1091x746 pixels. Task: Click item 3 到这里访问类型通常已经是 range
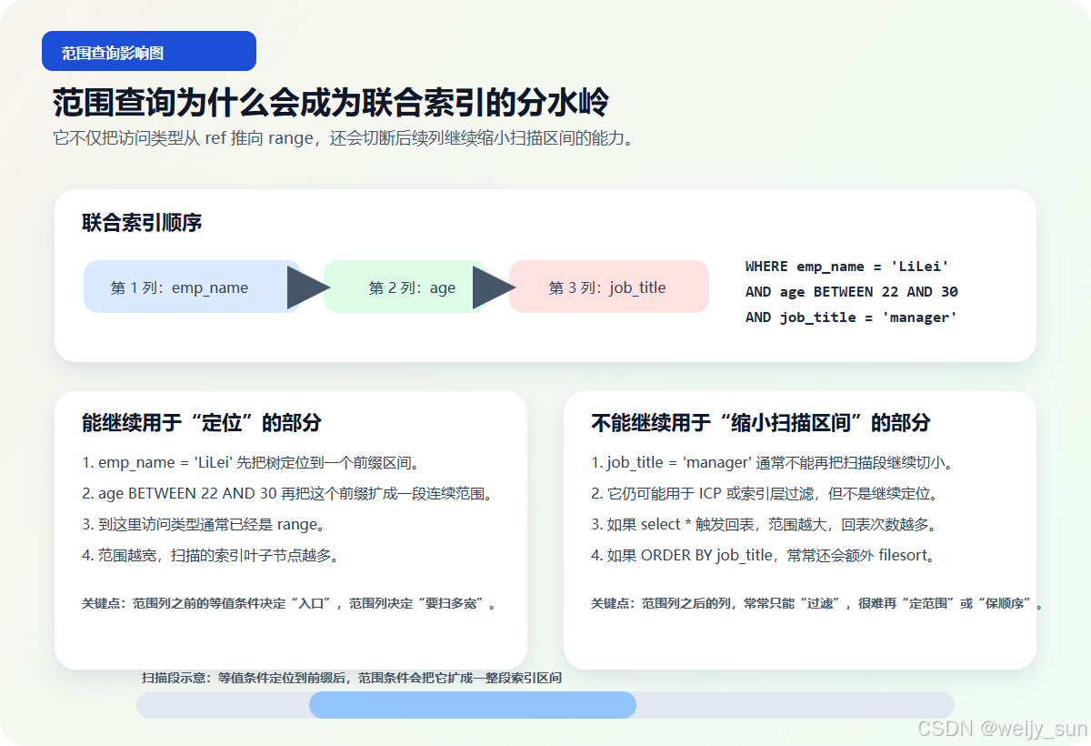204,525
